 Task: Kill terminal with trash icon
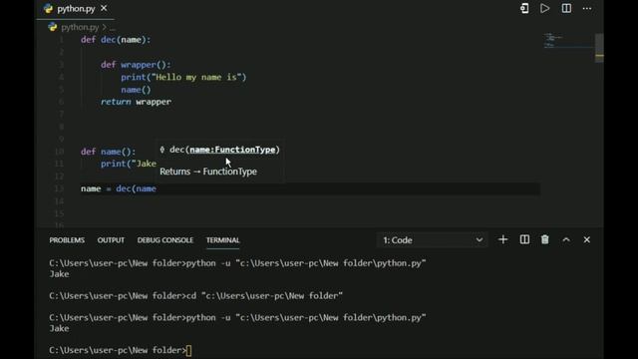pos(545,239)
